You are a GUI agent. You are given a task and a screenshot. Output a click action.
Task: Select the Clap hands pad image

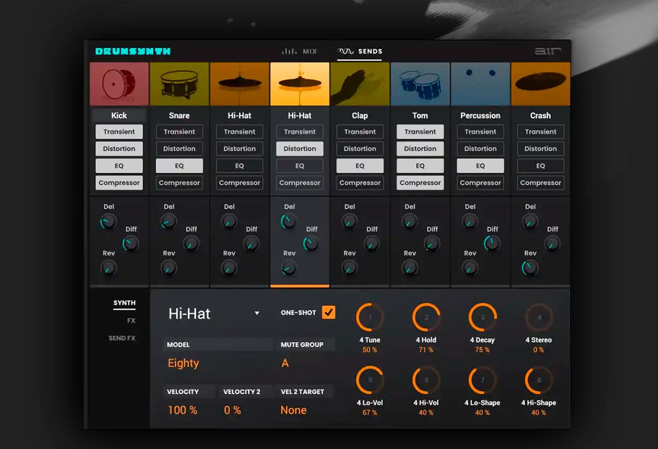[360, 84]
